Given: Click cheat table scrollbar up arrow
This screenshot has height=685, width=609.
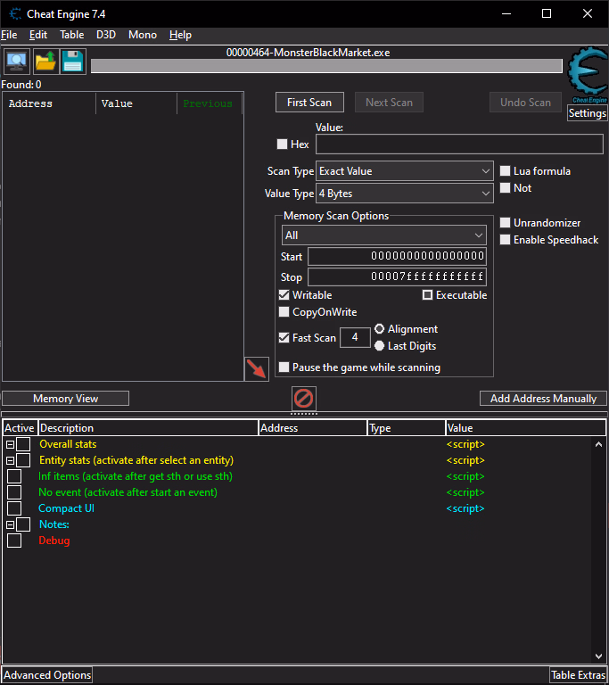Looking at the screenshot, I should point(598,445).
